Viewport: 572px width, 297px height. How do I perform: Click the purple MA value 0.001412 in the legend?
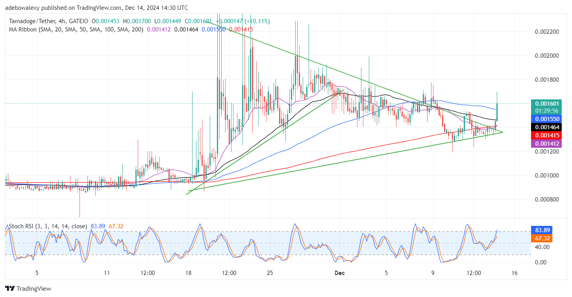point(159,29)
